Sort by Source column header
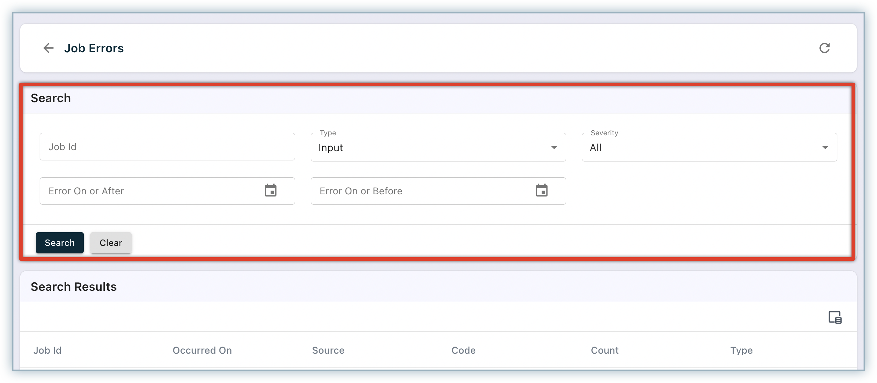 pyautogui.click(x=328, y=350)
